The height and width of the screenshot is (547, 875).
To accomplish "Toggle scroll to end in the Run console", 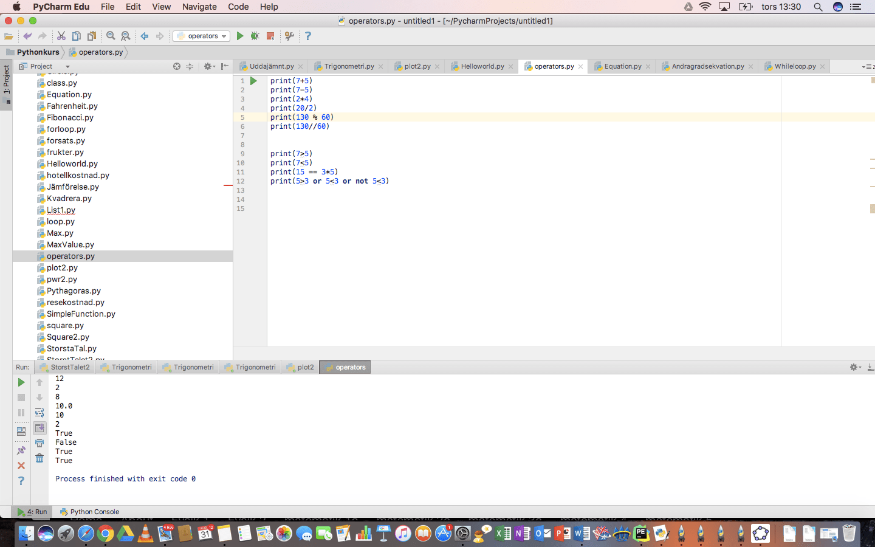I will click(x=39, y=428).
